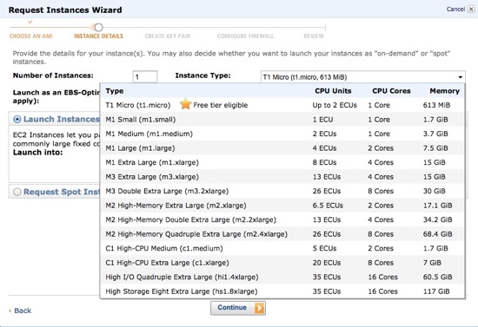Screen dimensions: 478x327
Task: Pick High Storage Eight Extra Large (hs1.8xlarge)
Action: [x=282, y=291]
